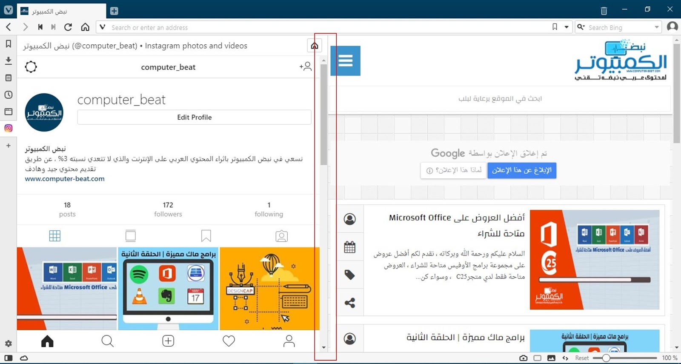
Task: Click the article calendar date icon
Action: pyautogui.click(x=350, y=247)
